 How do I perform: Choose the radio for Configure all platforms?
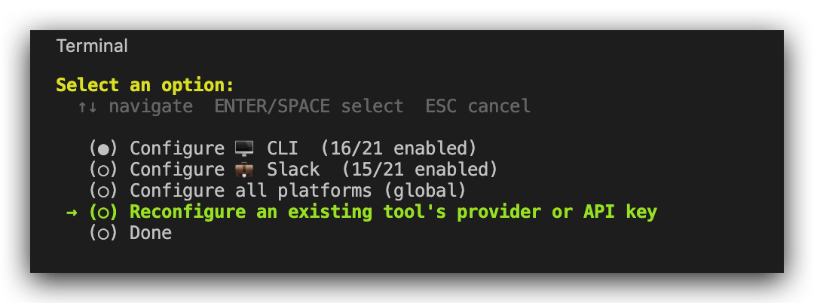point(103,191)
